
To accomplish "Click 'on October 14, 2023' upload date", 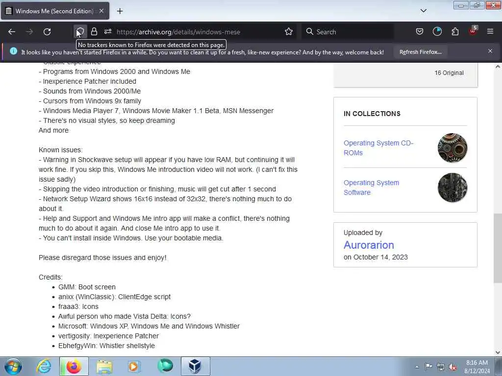I will click(x=376, y=258).
